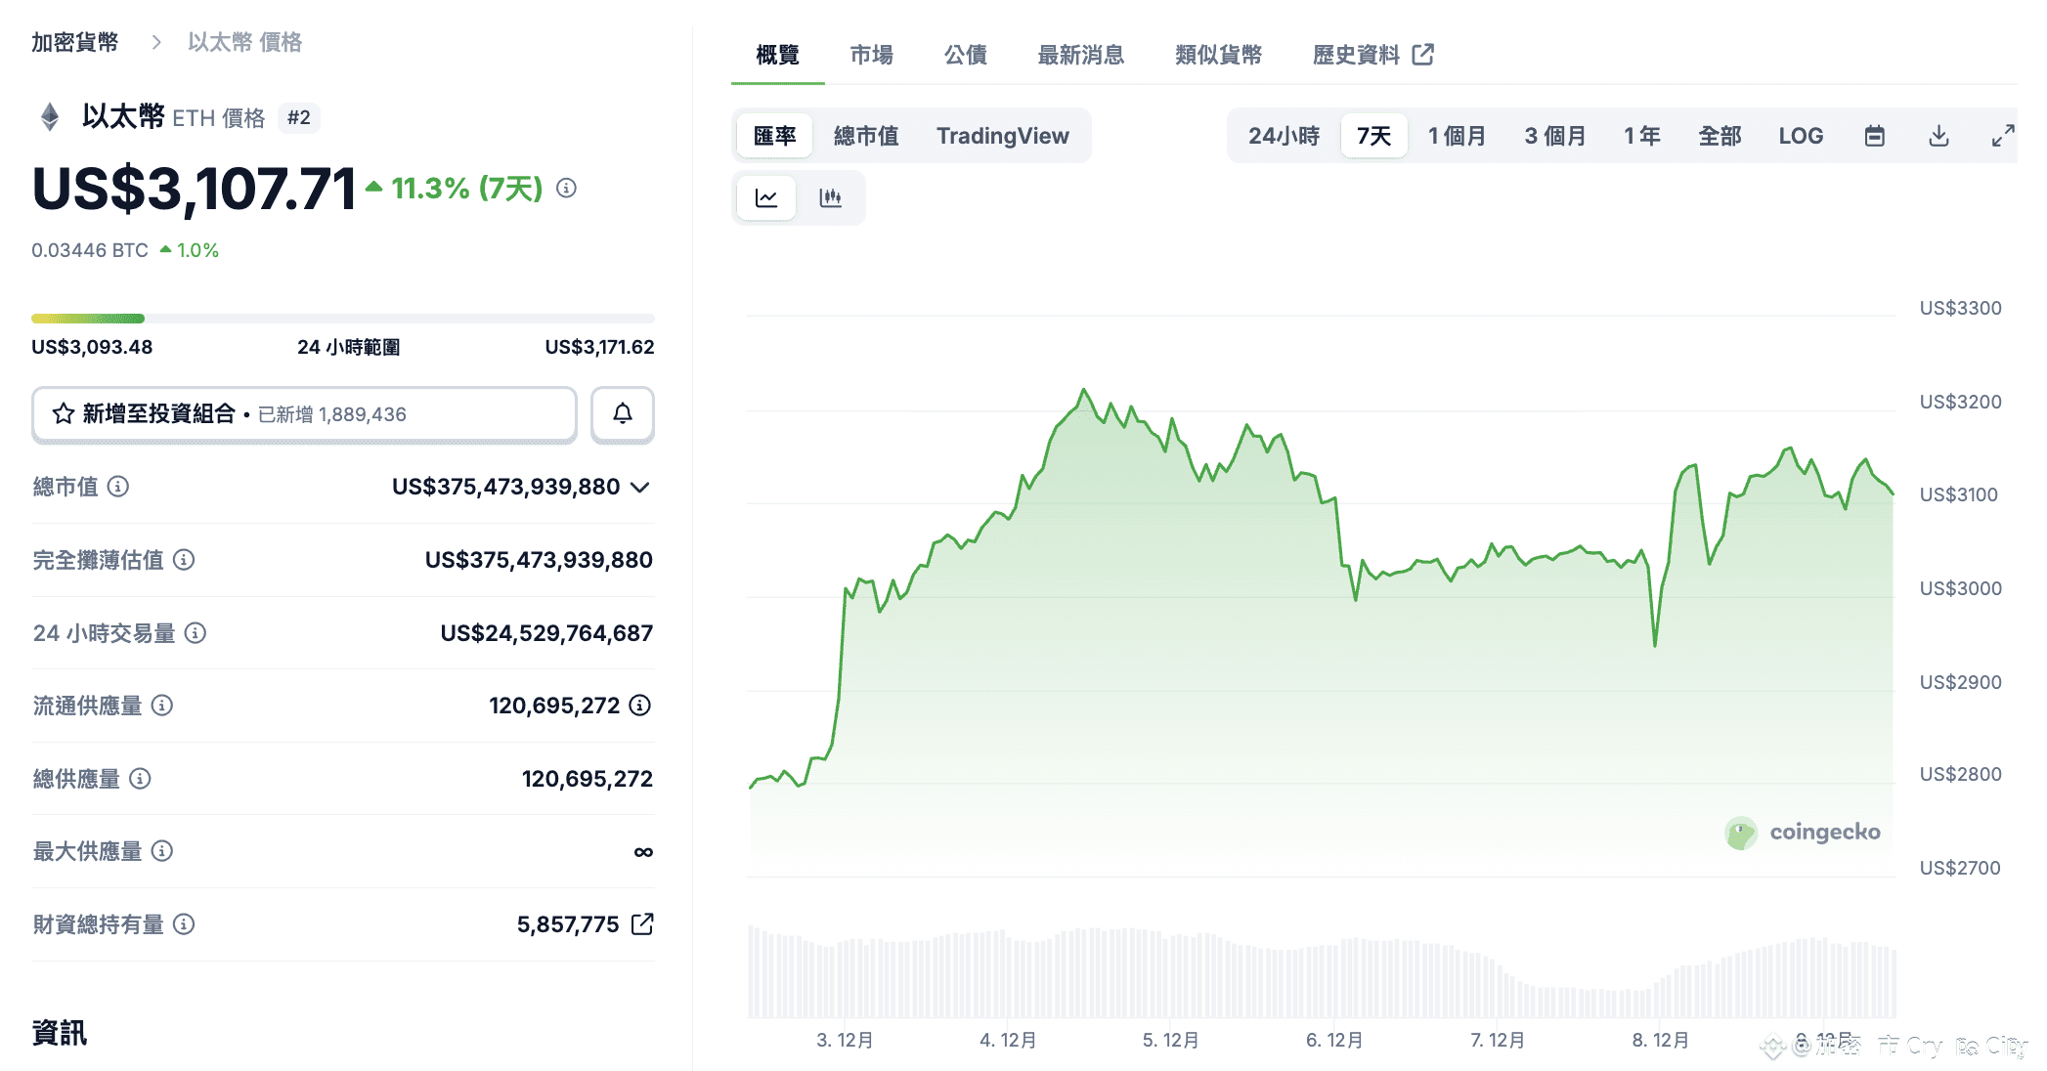Click the price alert bell icon
This screenshot has width=2047, height=1071.
pos(623,414)
